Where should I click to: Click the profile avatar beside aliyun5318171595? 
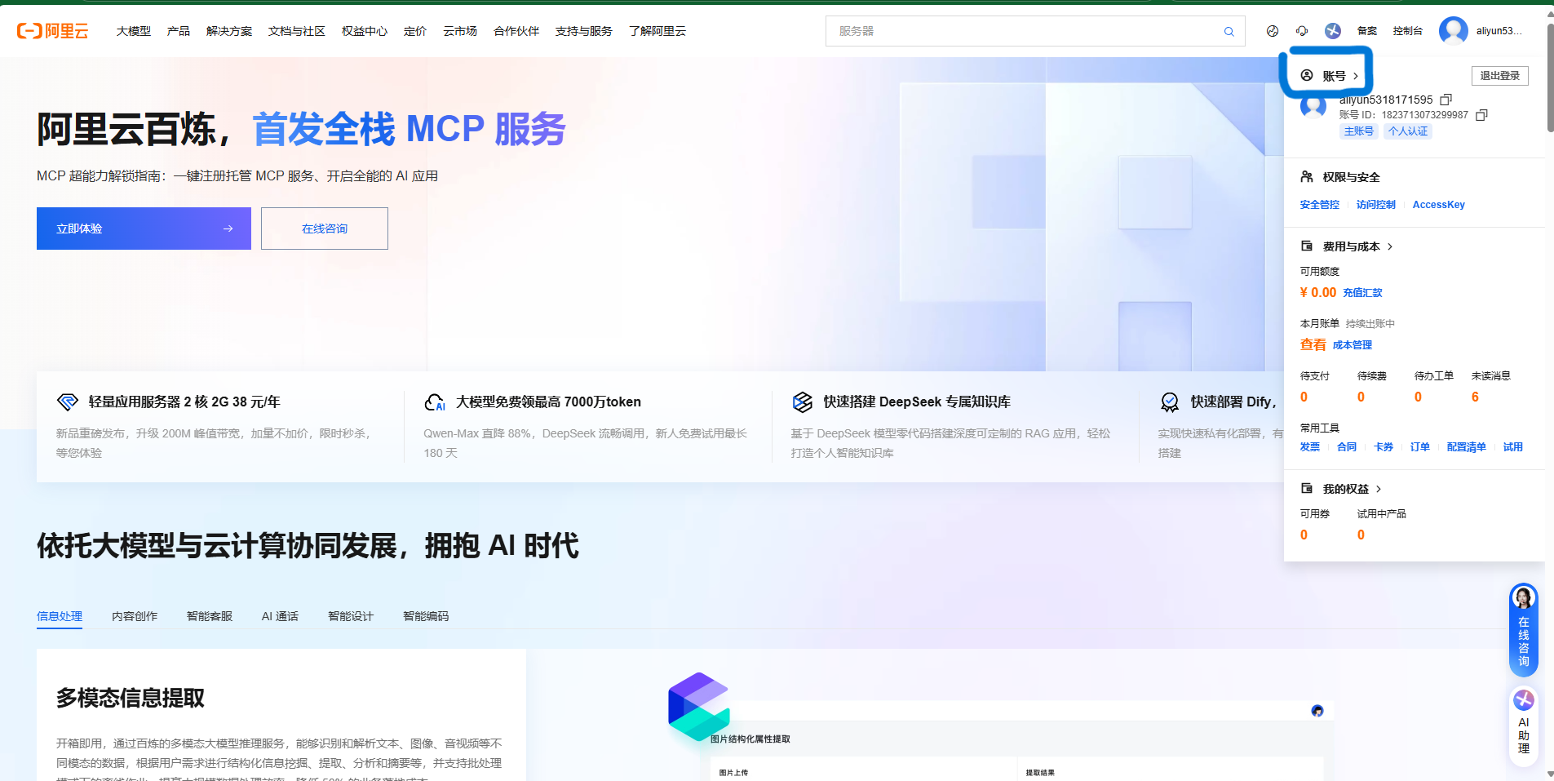[x=1313, y=107]
